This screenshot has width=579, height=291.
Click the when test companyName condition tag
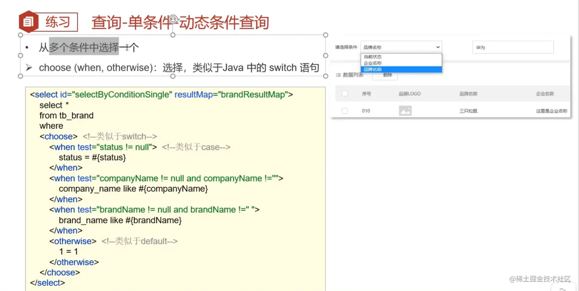(x=166, y=178)
